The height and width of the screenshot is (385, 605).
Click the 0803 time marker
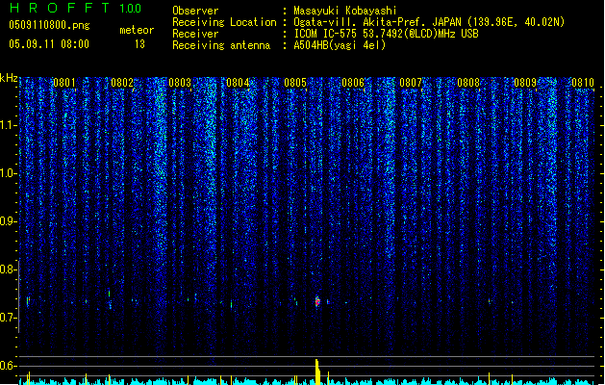pos(180,83)
